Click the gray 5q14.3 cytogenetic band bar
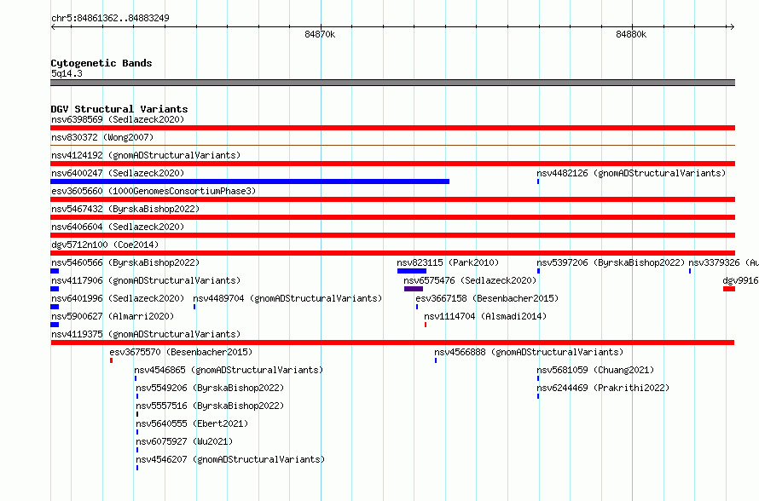 pos(392,83)
